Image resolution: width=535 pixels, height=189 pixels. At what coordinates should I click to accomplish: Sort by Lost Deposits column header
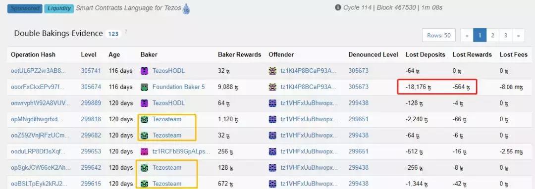[x=425, y=54]
